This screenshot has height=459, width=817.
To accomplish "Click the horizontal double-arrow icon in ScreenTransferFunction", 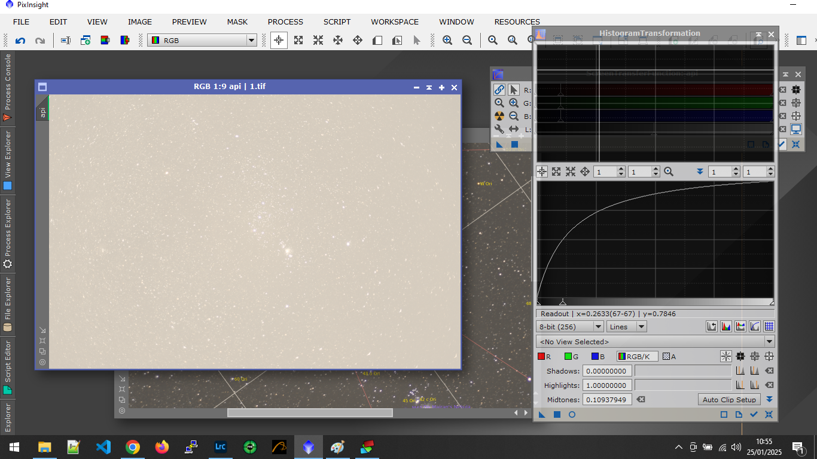I will pos(514,129).
